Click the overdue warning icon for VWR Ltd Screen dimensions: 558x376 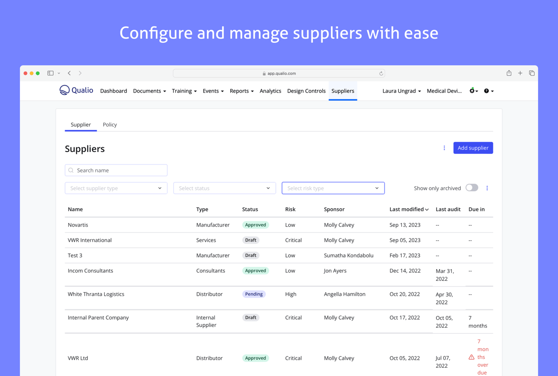[x=472, y=357]
